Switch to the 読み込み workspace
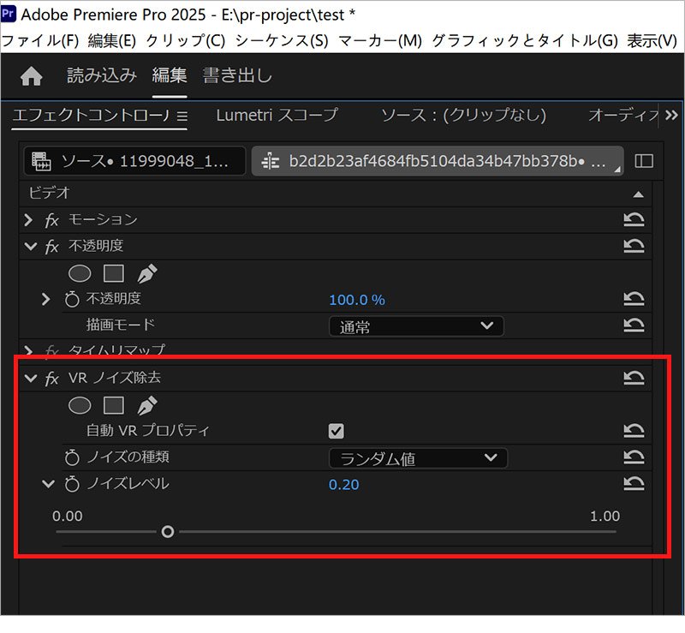 coord(101,75)
